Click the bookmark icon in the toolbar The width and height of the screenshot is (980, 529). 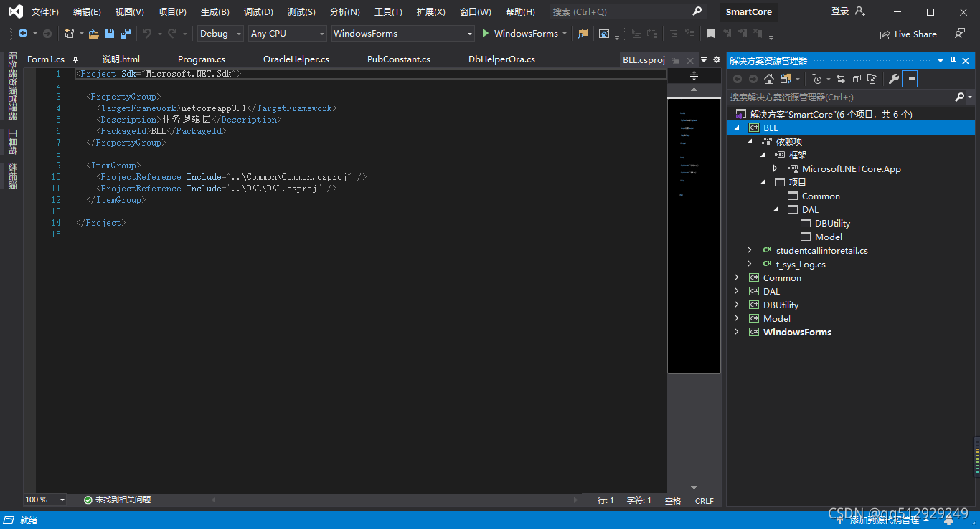click(x=710, y=34)
